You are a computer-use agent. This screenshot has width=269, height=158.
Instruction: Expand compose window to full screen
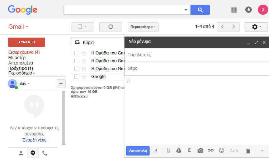pyautogui.click(x=256, y=42)
